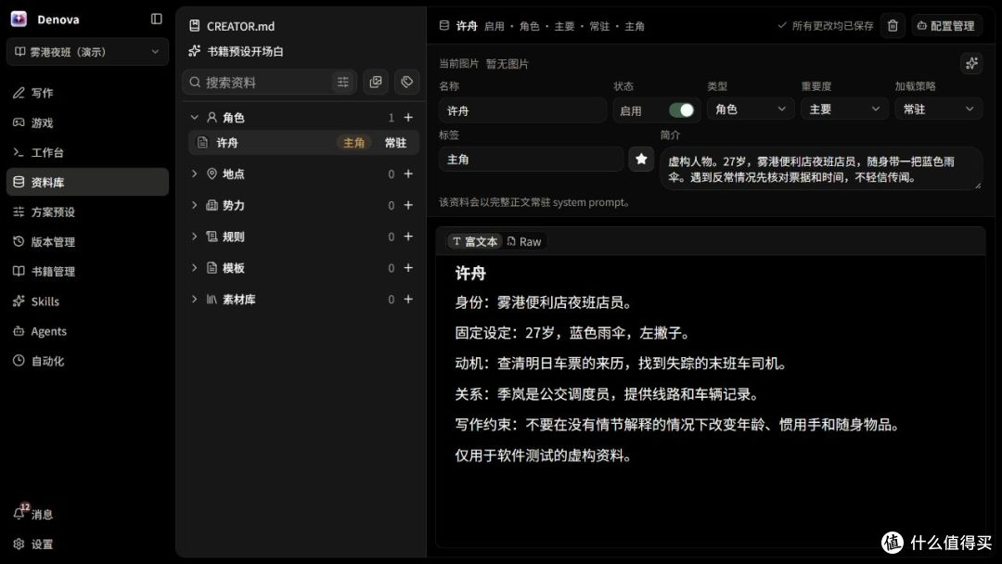Open 游戏 in the sidebar
The width and height of the screenshot is (1002, 564).
pos(87,122)
